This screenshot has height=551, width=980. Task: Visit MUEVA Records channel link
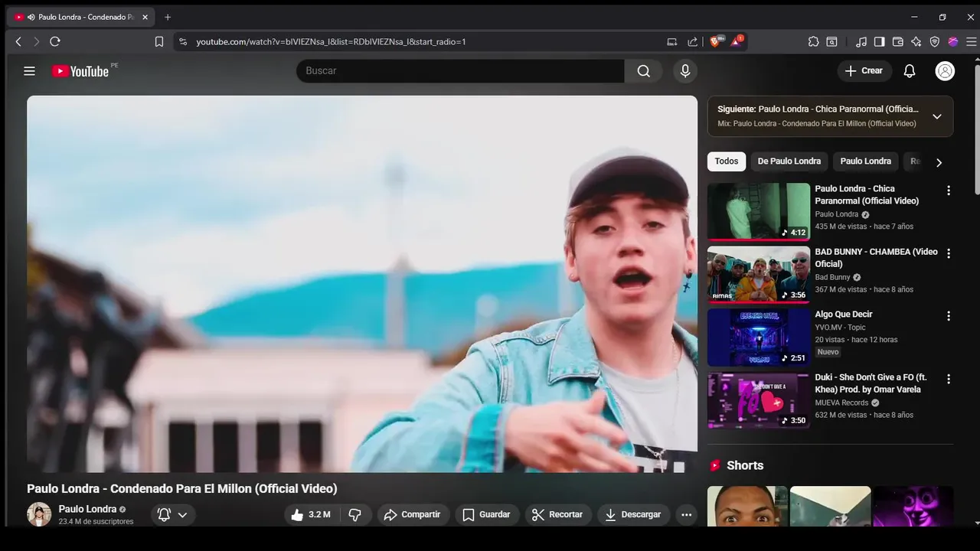point(841,403)
